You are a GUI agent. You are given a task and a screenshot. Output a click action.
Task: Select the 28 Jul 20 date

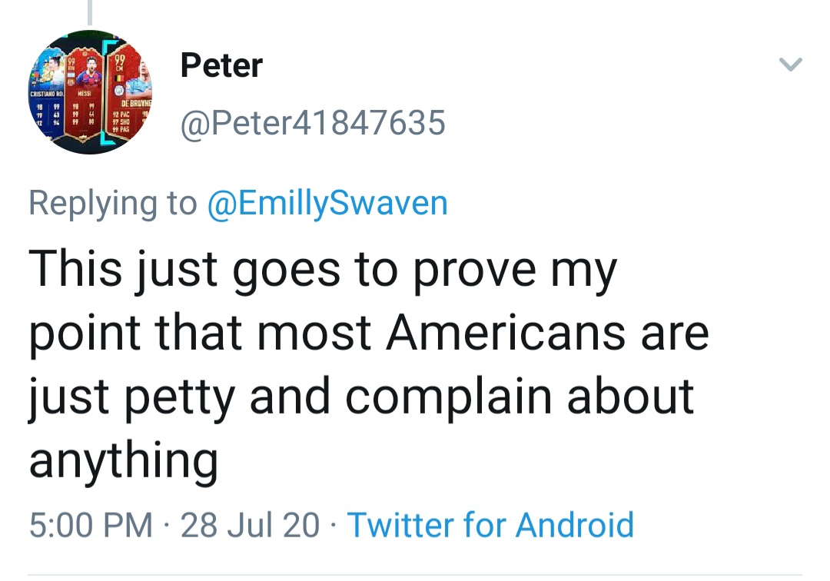(250, 525)
